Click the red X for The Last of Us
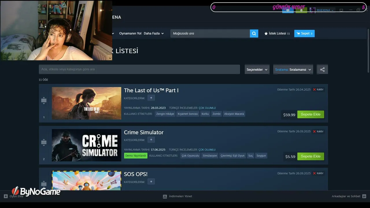 coord(314,90)
